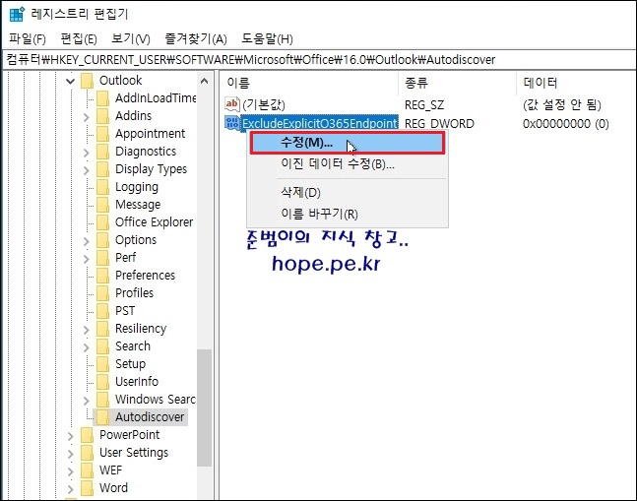The width and height of the screenshot is (637, 501).
Task: Click the Resiliency folder icon
Action: (x=102, y=329)
